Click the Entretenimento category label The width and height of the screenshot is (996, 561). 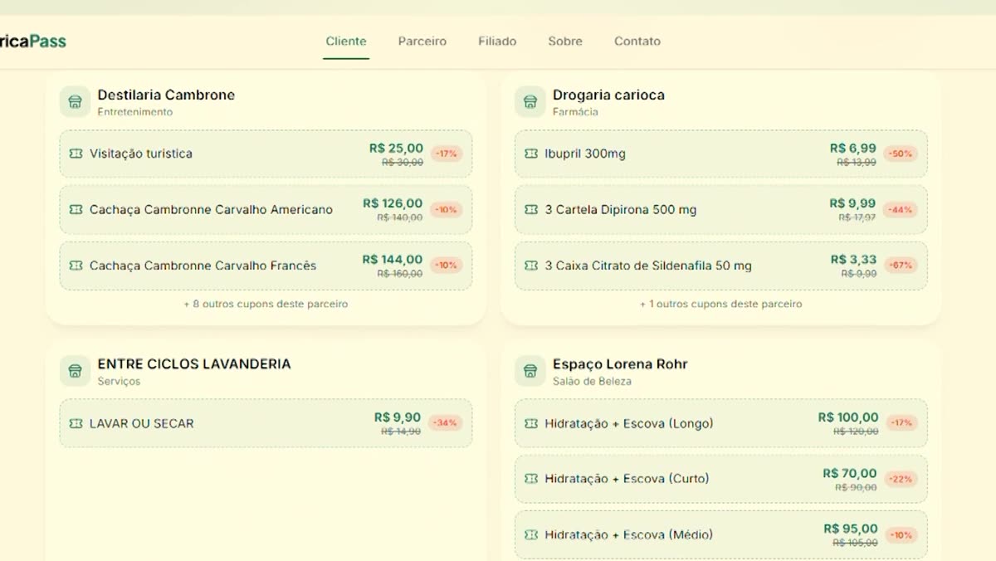click(x=135, y=112)
